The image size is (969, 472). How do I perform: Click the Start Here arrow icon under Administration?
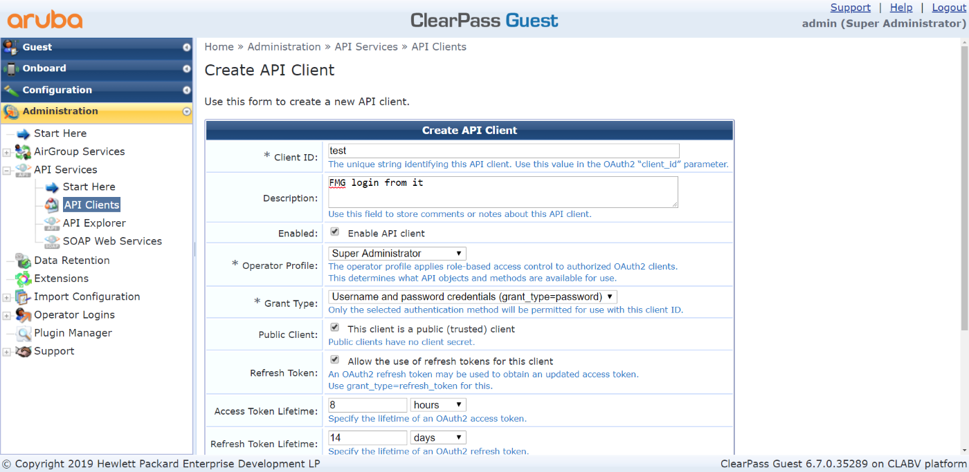[24, 133]
